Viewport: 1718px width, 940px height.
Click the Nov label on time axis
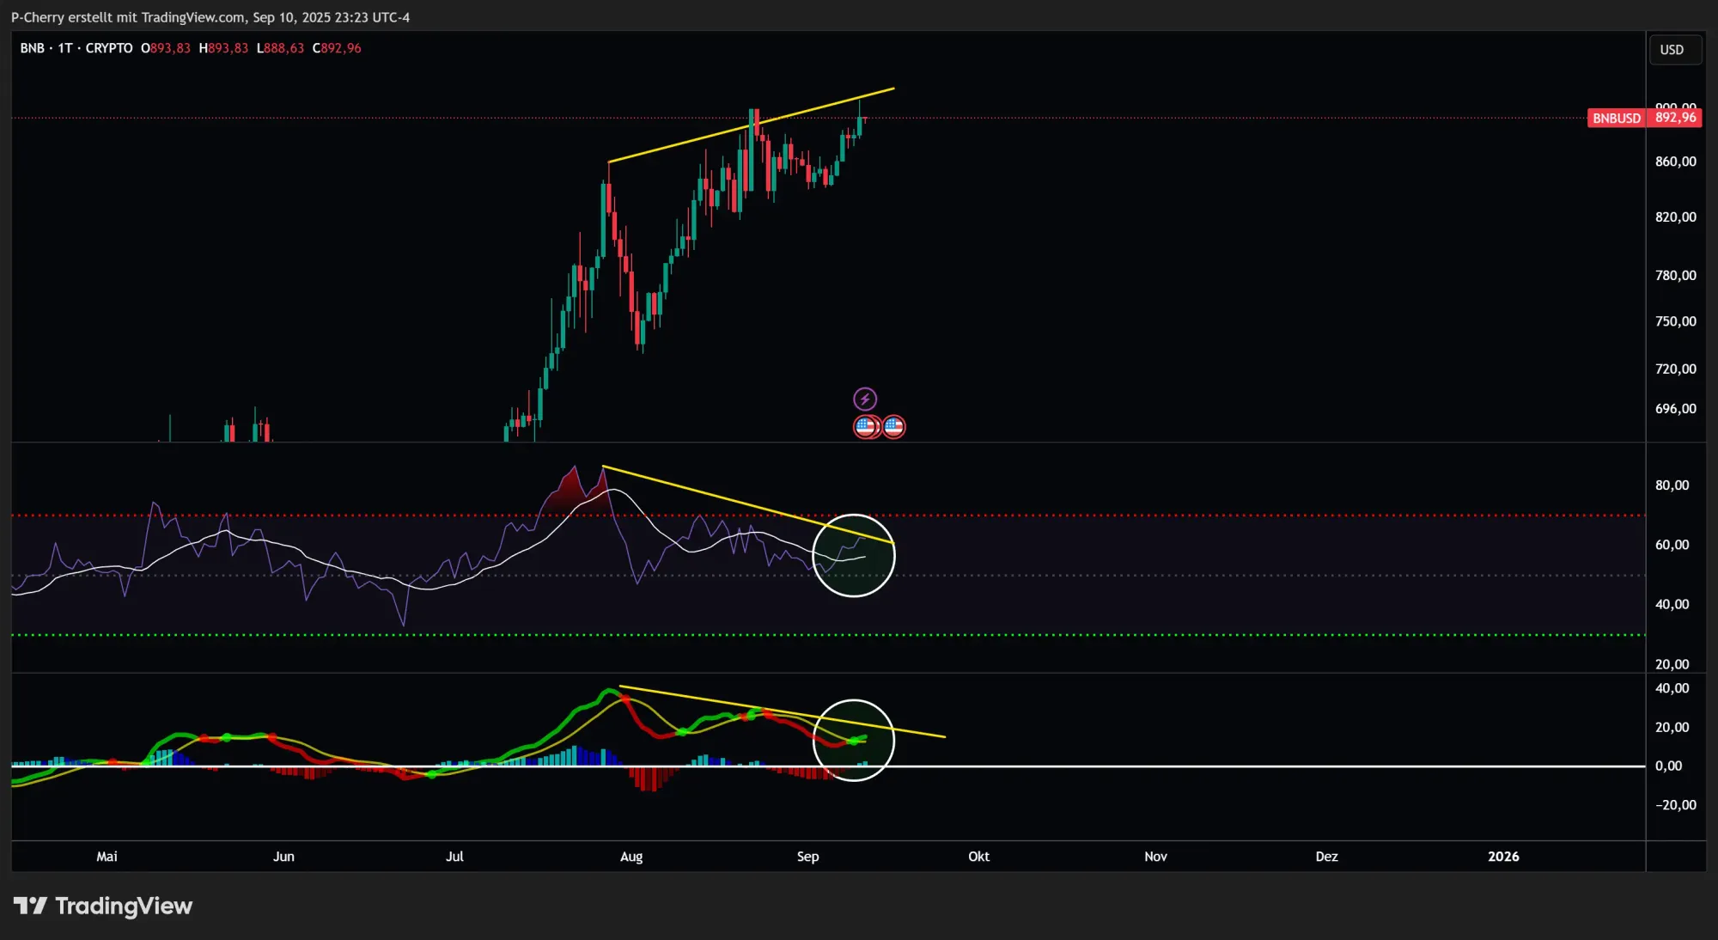[x=1155, y=857]
